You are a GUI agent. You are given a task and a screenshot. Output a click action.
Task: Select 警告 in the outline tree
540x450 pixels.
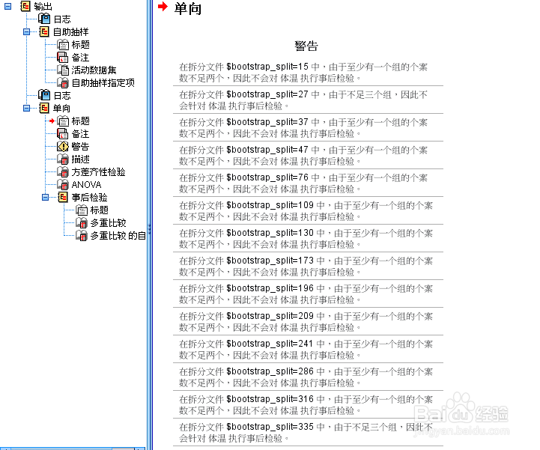click(80, 147)
